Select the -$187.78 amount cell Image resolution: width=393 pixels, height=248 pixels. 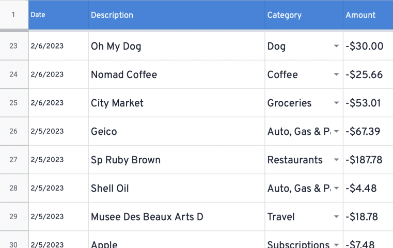pos(368,160)
